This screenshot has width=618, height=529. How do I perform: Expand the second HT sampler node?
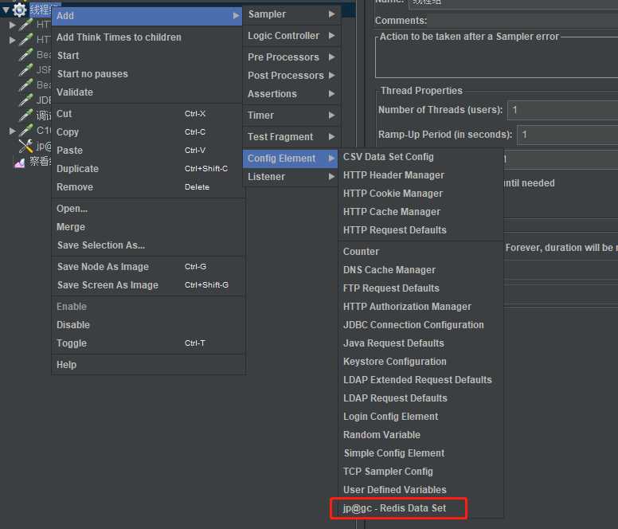pyautogui.click(x=12, y=40)
